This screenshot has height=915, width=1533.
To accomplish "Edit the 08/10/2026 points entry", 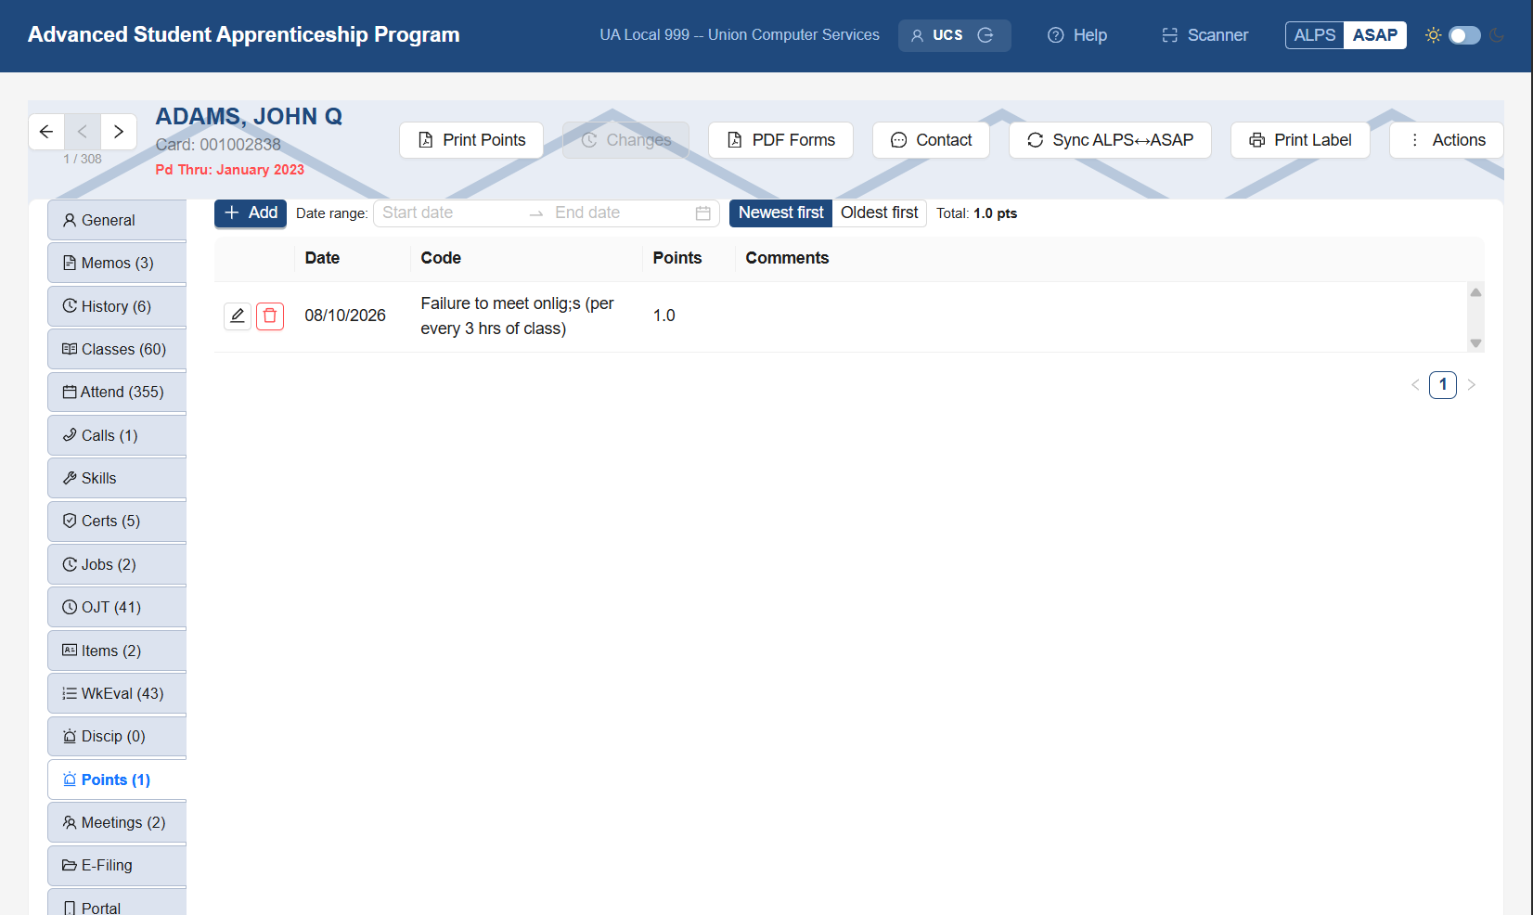I will (x=238, y=316).
